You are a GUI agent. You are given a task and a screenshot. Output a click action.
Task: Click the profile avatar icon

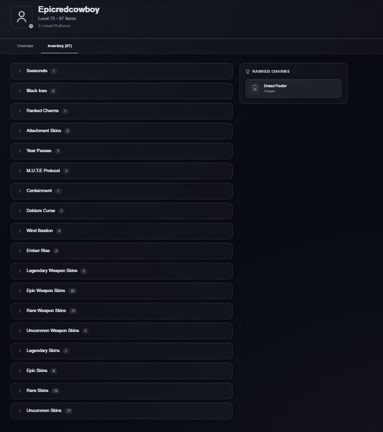(x=22, y=17)
